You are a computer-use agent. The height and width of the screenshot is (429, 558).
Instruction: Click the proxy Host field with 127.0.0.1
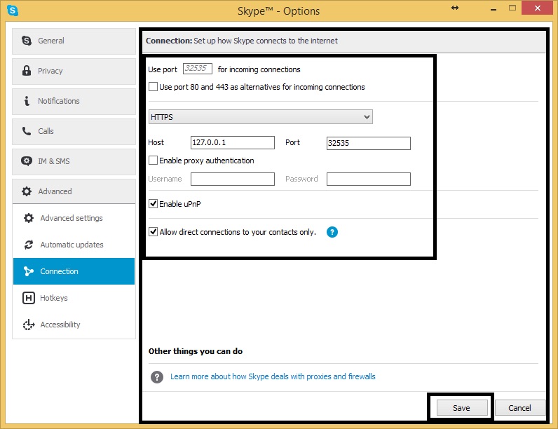(233, 142)
